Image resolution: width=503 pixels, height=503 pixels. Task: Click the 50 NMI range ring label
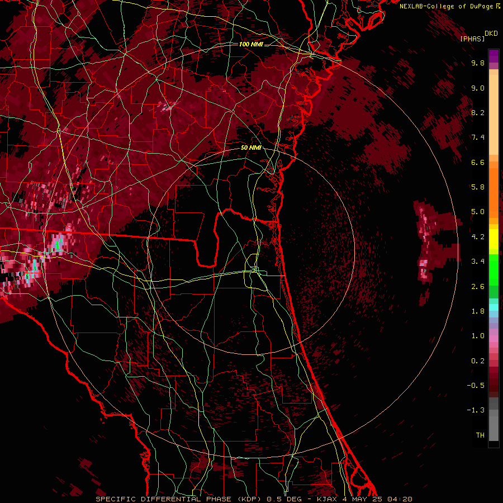[x=251, y=148]
